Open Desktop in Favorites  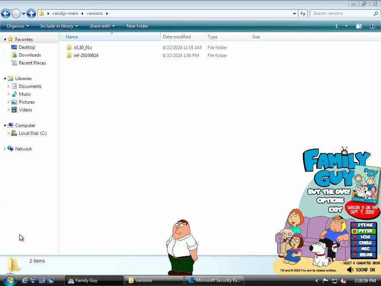coord(27,47)
